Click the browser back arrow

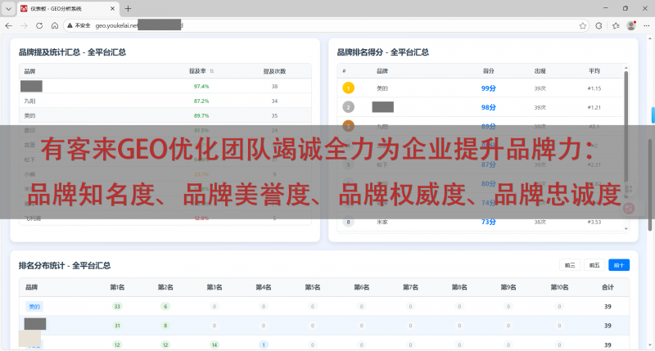[10, 25]
